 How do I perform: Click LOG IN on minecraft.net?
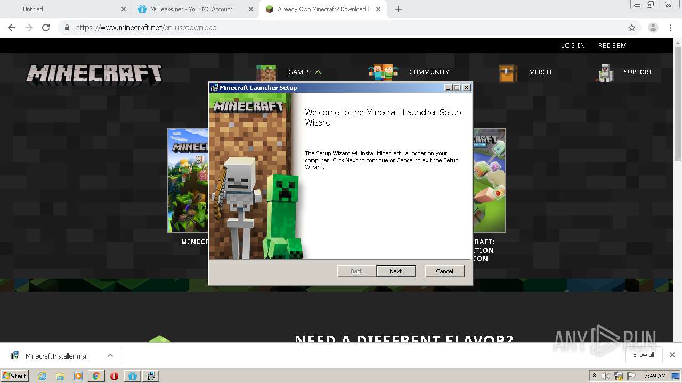[x=573, y=46]
